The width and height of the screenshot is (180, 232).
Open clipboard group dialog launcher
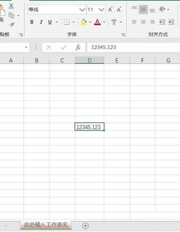tap(21, 35)
